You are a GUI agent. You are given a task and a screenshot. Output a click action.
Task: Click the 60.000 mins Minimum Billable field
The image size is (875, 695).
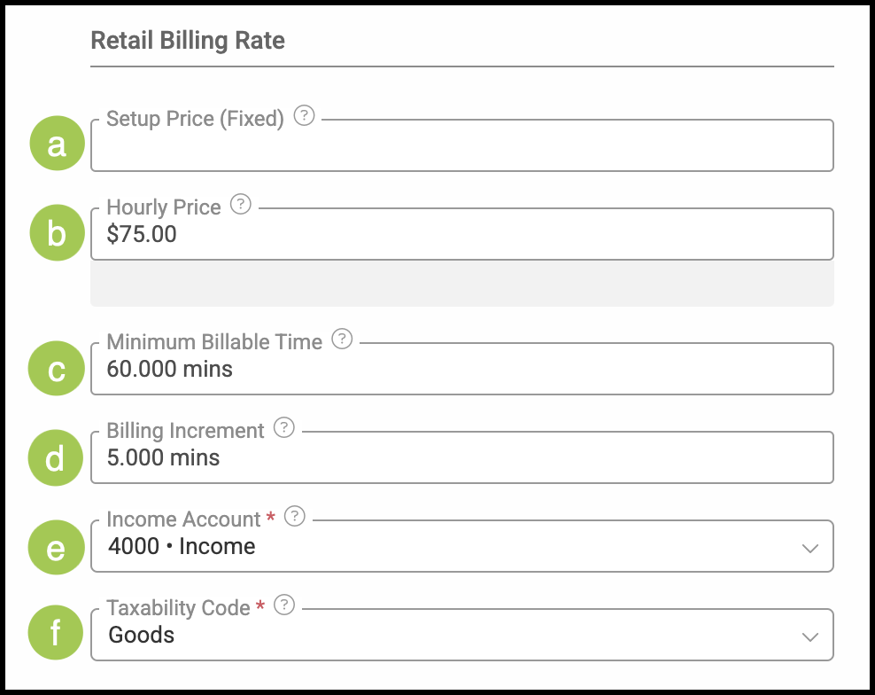[x=461, y=370]
